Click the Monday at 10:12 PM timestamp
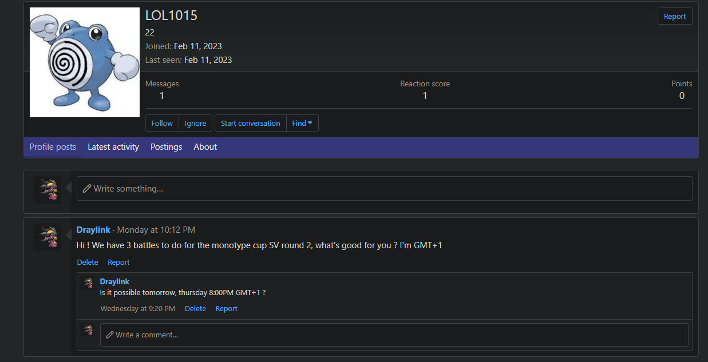The image size is (708, 362). (156, 230)
